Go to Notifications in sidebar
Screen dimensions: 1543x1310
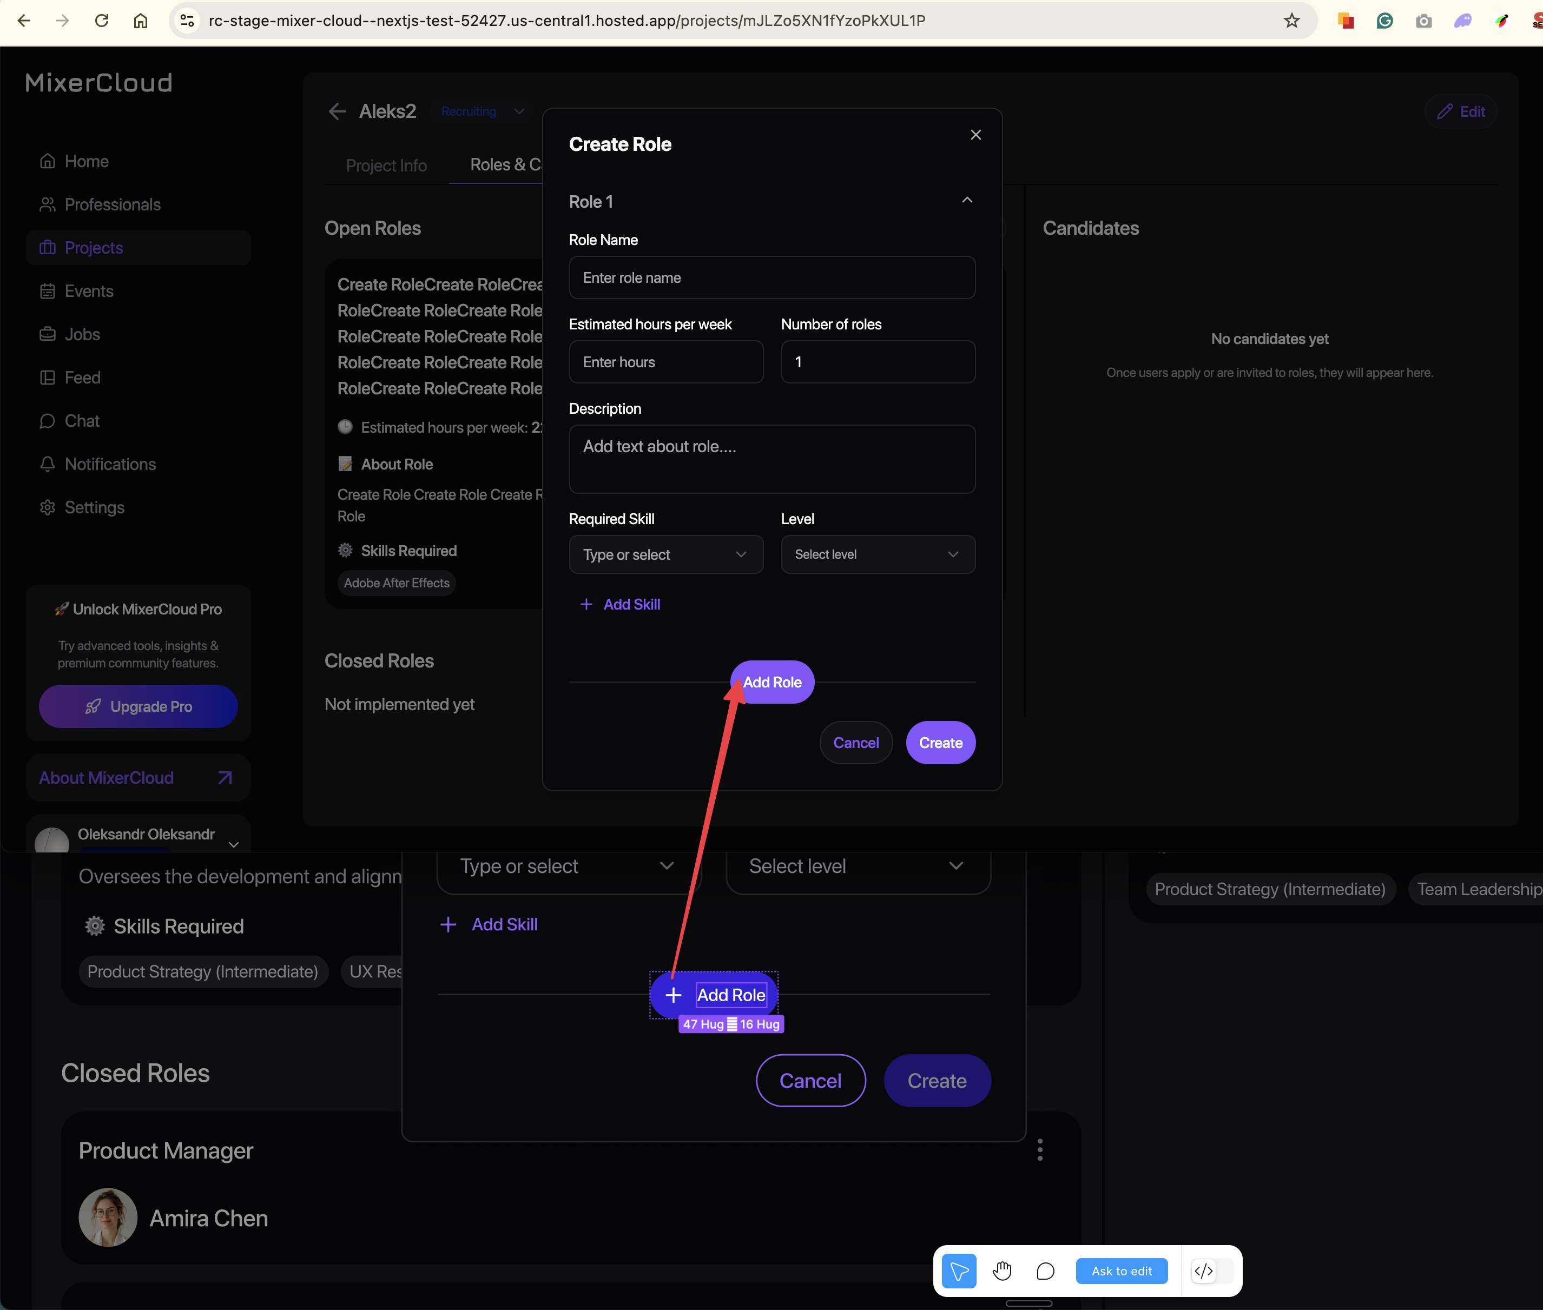coord(110,464)
